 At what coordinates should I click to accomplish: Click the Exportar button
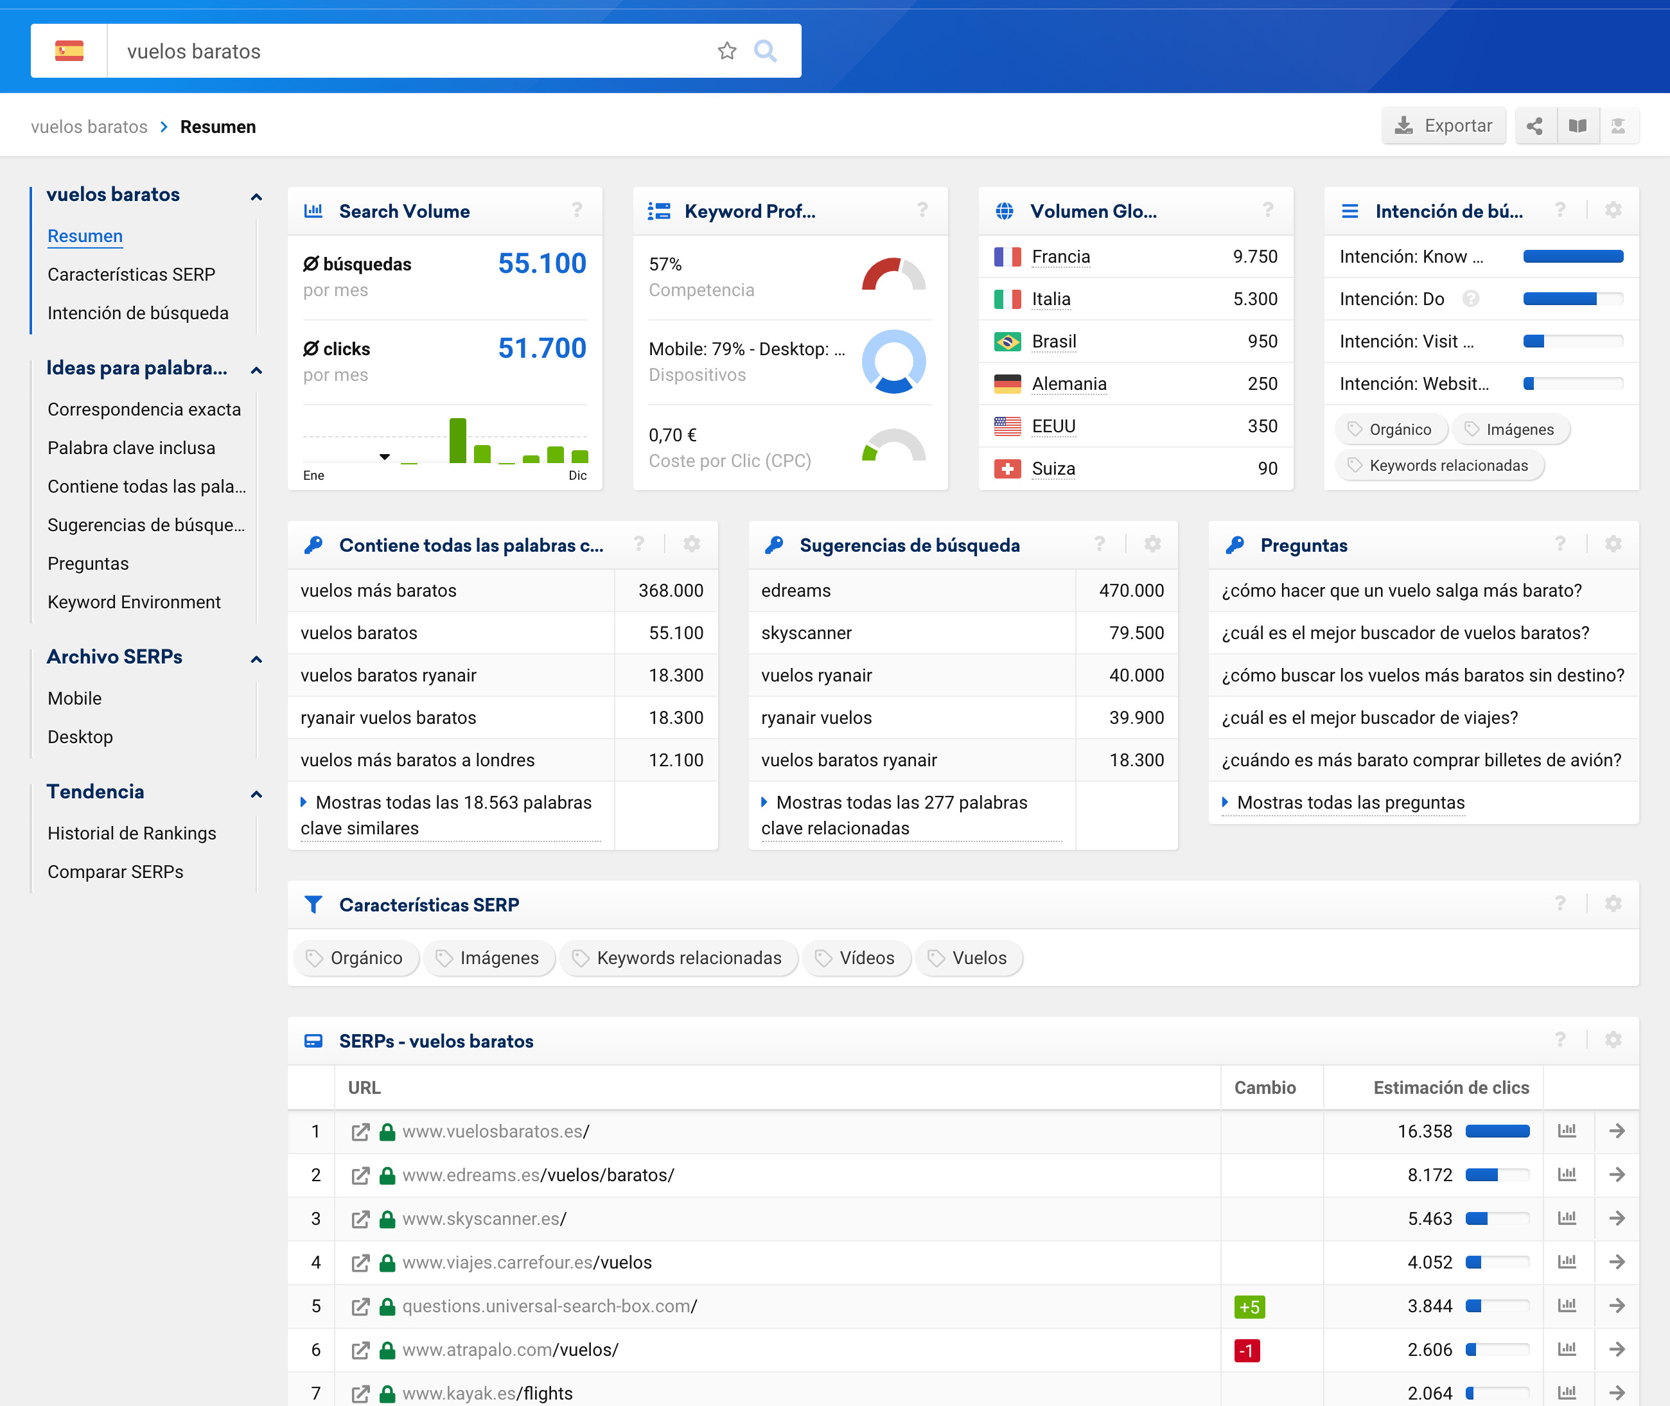[x=1443, y=126]
